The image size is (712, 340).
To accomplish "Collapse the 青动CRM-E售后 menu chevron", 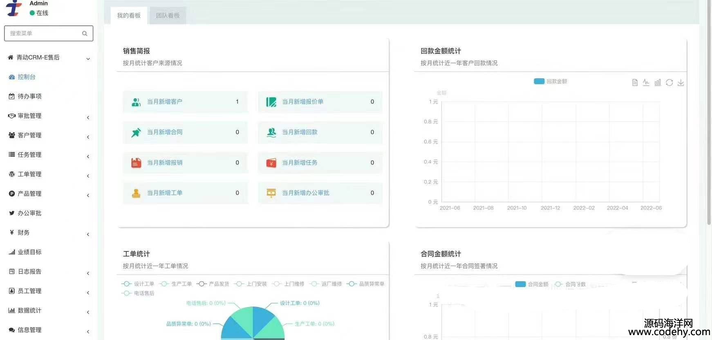I will 88,59.
